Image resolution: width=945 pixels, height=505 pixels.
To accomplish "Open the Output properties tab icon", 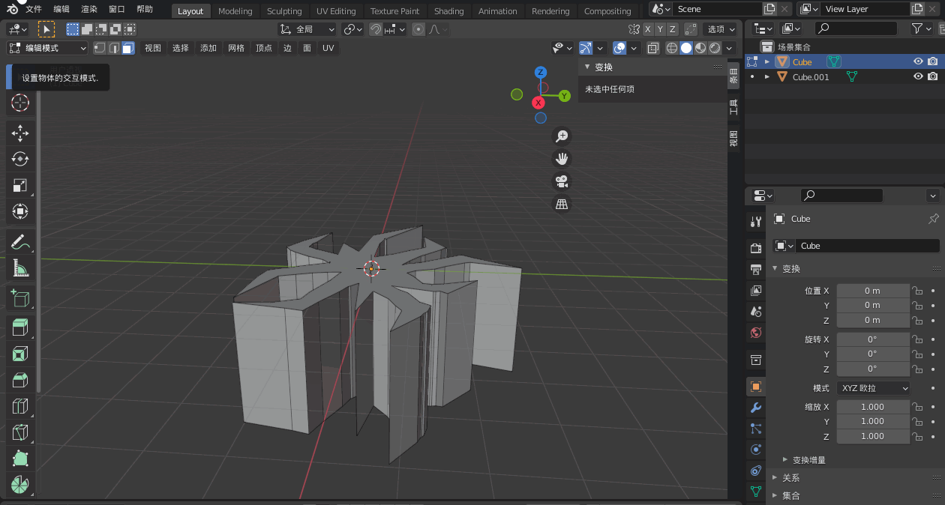I will point(756,269).
